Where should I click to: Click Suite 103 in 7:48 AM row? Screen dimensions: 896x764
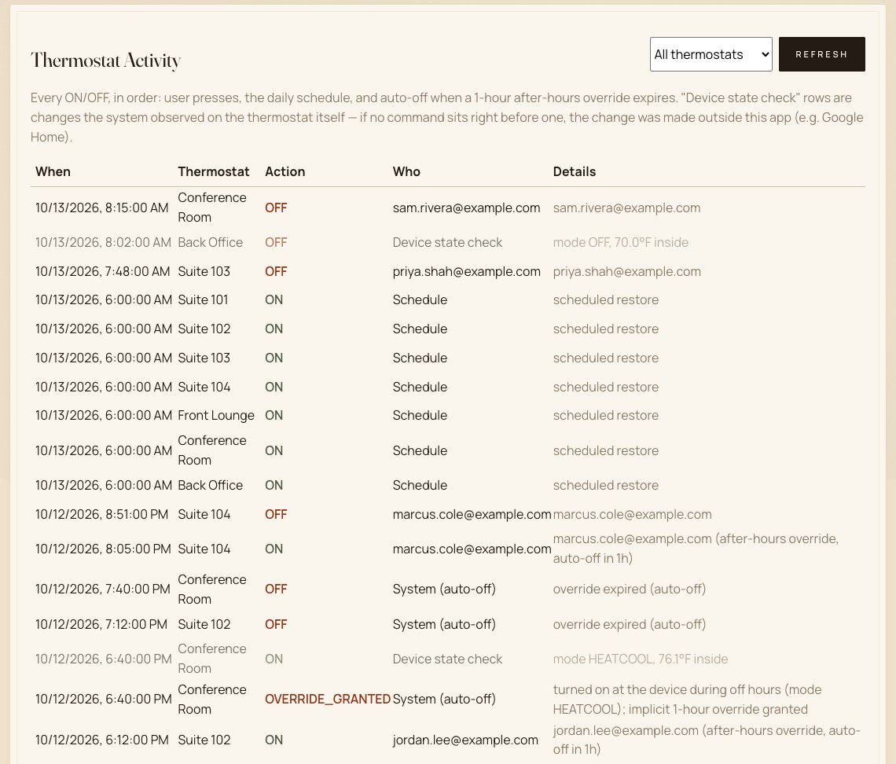(204, 271)
